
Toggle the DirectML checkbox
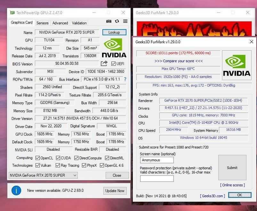tap(107, 158)
